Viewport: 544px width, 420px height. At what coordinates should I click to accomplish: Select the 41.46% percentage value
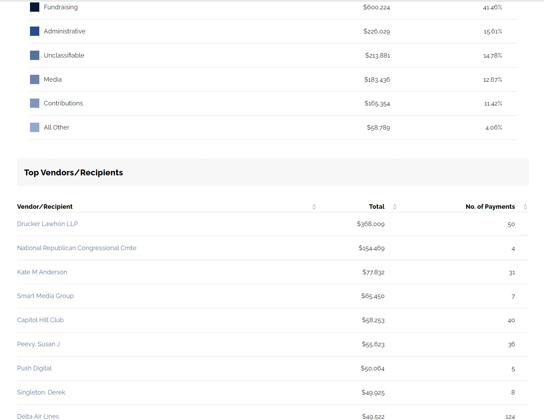tap(493, 7)
